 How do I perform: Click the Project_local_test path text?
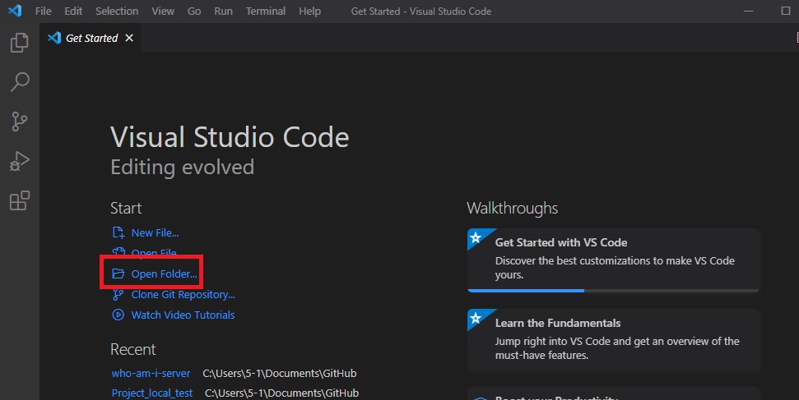(x=281, y=393)
